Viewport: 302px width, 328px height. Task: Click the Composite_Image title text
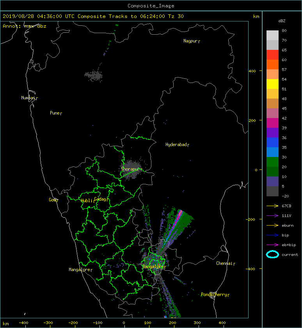[x=151, y=6]
